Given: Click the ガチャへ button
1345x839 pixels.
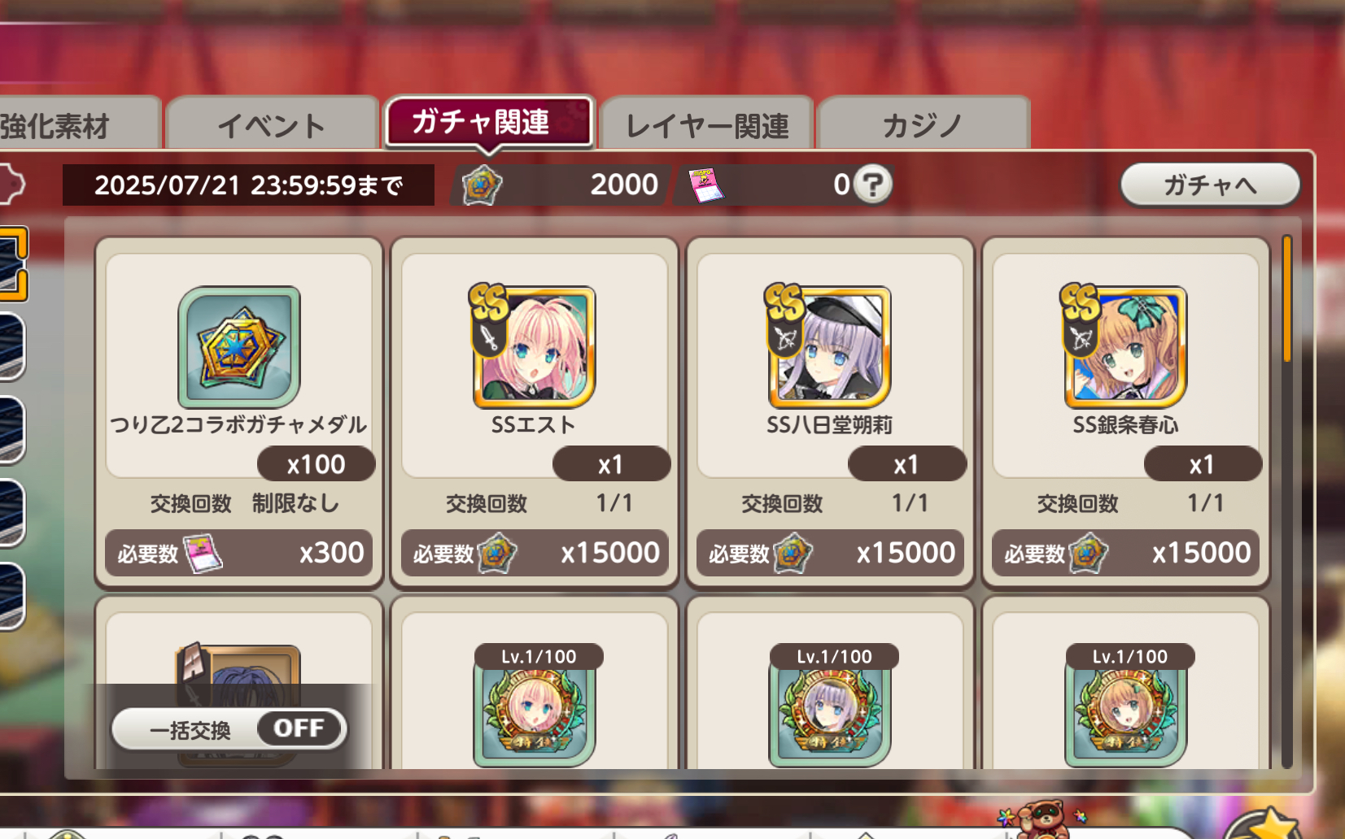Looking at the screenshot, I should coord(1210,185).
